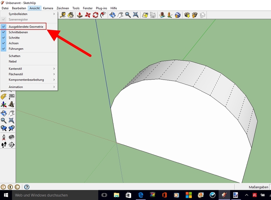The height and width of the screenshot is (200, 271).
Task: Click the Toggle Terrain icon
Action: coord(153,15)
